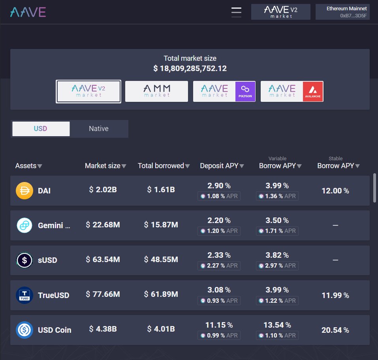Click the Avalanche logo badge
Viewport: 378px width, 360px height.
pos(313,91)
